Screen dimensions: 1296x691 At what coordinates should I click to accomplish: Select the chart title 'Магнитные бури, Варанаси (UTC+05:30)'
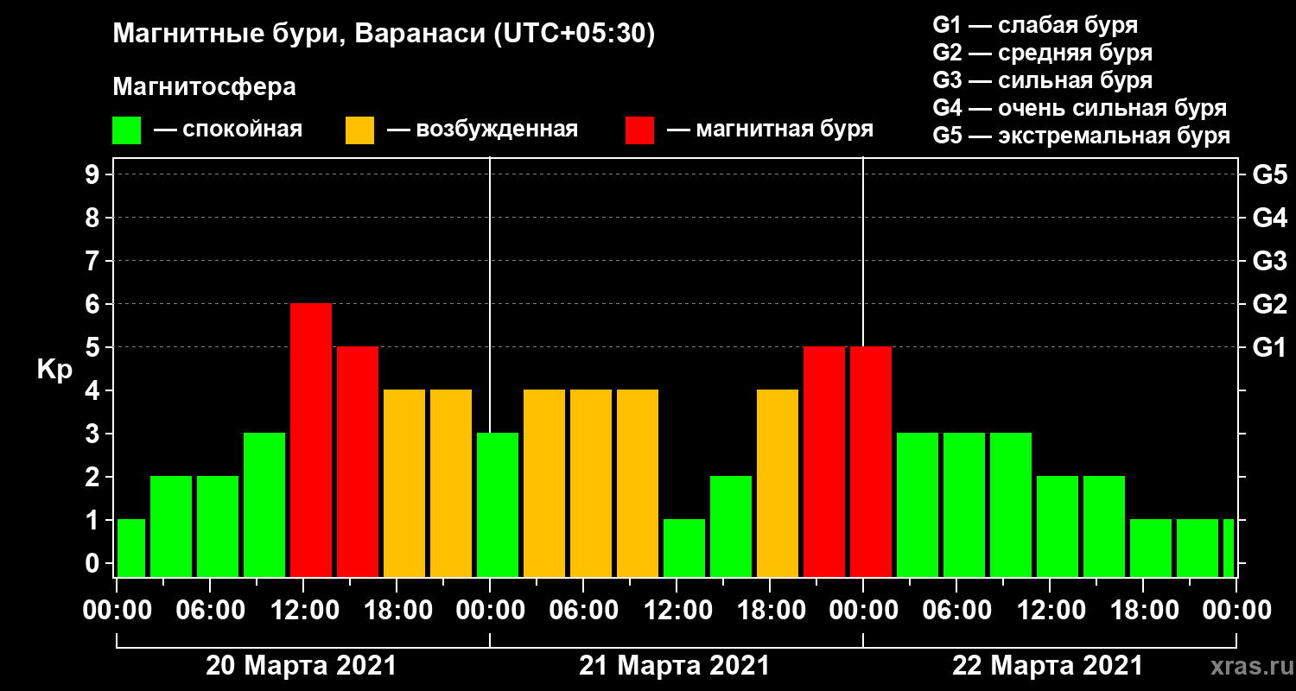point(384,35)
